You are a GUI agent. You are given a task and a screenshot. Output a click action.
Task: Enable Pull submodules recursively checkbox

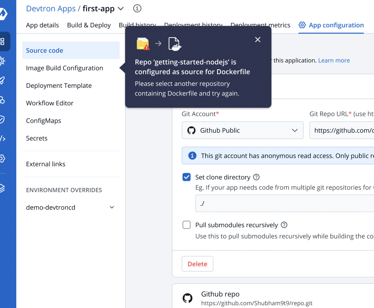[x=187, y=225]
